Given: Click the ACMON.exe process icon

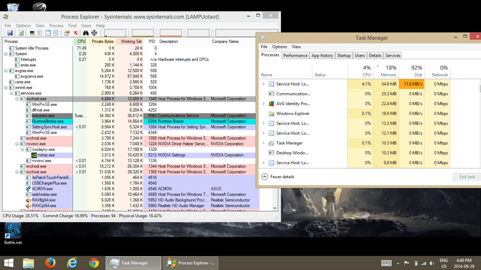Looking at the screenshot, I should click(28, 189).
